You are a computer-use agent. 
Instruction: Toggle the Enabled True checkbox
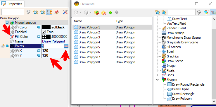(44, 32)
